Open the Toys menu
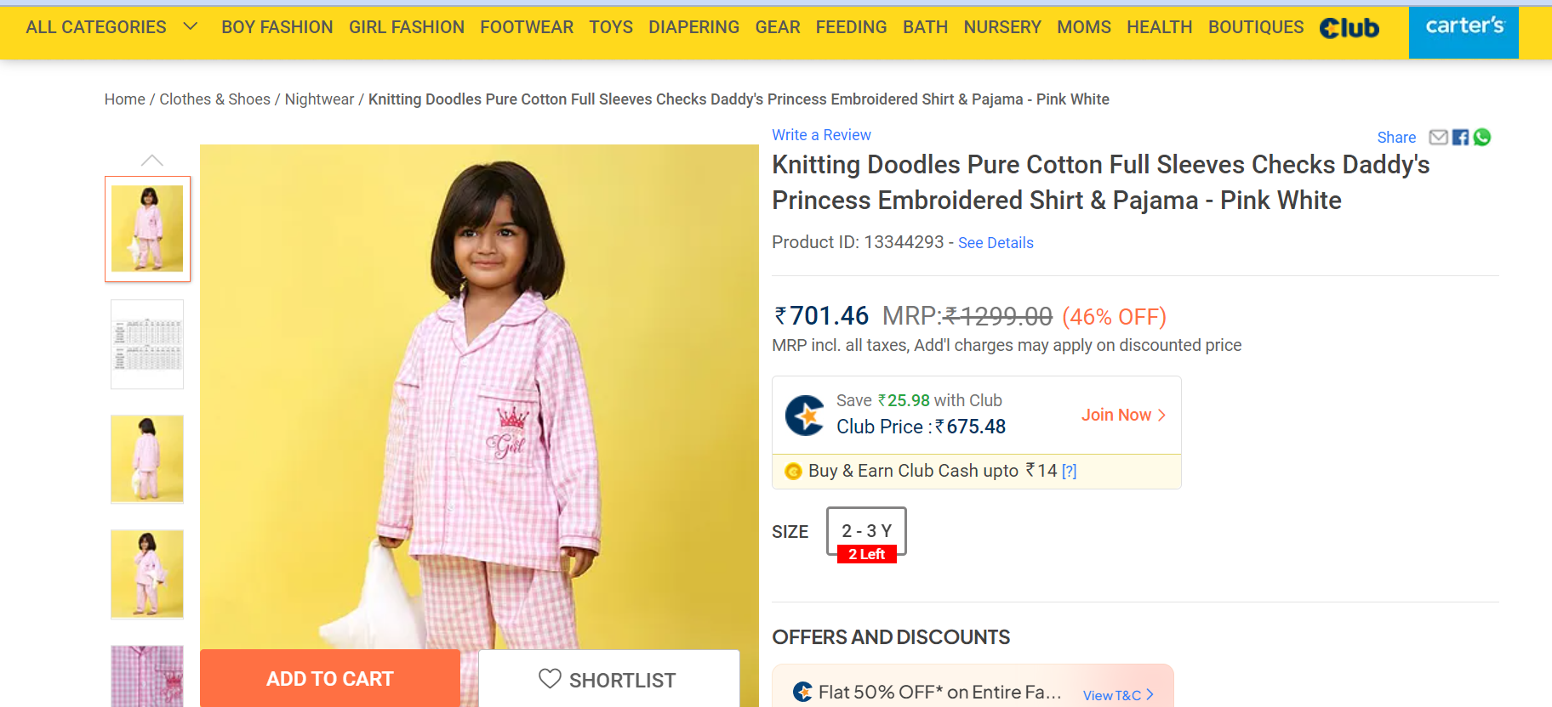Screen dimensions: 1552x707 (611, 27)
